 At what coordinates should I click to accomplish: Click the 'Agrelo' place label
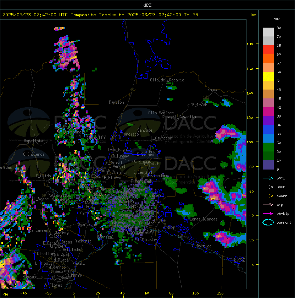pos(87,213)
